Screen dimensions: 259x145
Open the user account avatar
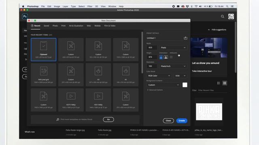point(231,17)
